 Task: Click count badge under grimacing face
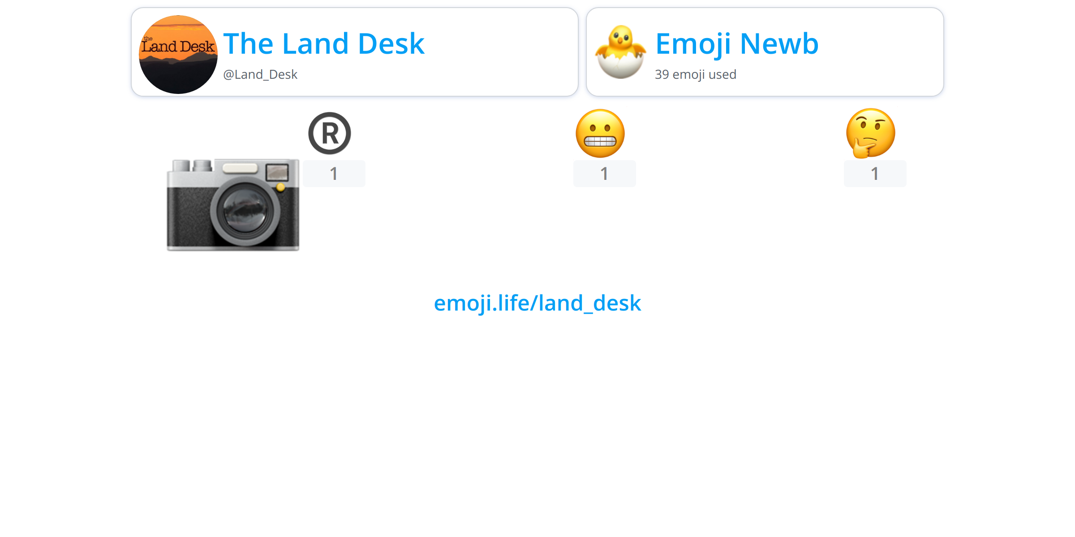click(x=605, y=174)
